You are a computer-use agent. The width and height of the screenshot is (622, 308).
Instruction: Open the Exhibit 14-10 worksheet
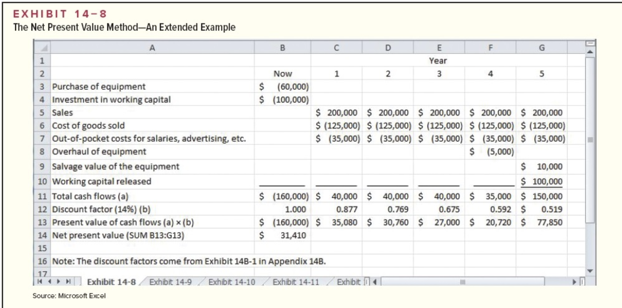pyautogui.click(x=232, y=281)
